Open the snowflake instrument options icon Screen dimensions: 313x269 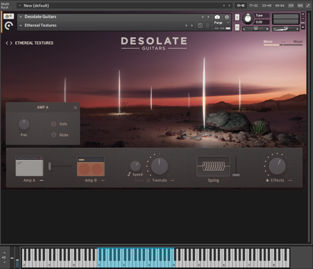click(9, 16)
